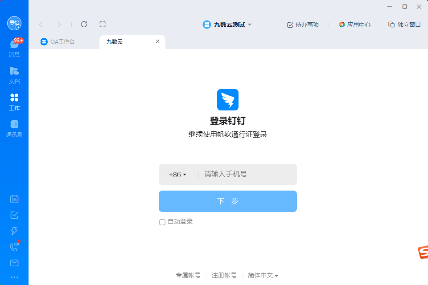Click the lightning bolt icon in sidebar
Image resolution: width=428 pixels, height=285 pixels.
pos(14,231)
